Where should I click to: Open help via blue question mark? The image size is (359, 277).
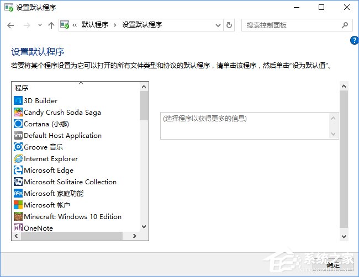(354, 40)
